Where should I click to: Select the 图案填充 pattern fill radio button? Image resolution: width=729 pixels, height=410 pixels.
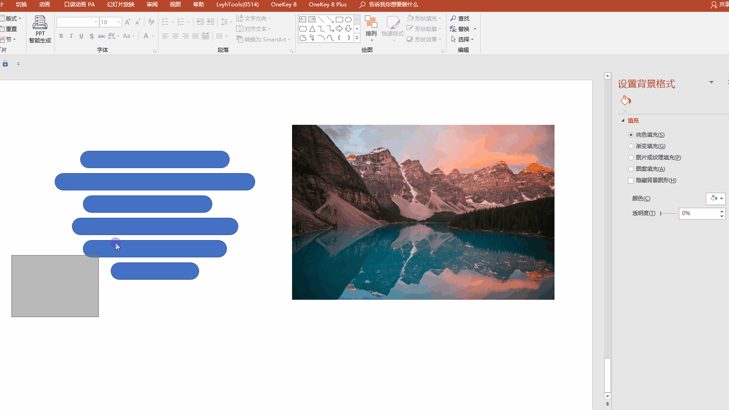[631, 169]
